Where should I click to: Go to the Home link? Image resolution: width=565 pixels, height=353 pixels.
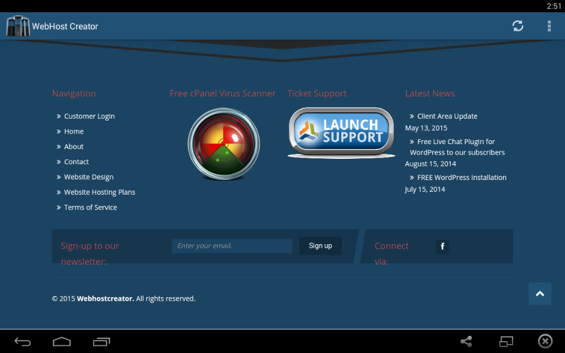(74, 131)
